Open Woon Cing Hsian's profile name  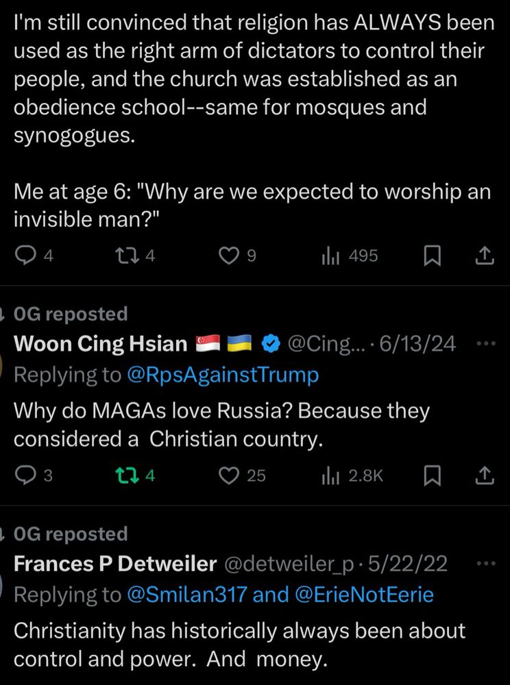pos(100,343)
